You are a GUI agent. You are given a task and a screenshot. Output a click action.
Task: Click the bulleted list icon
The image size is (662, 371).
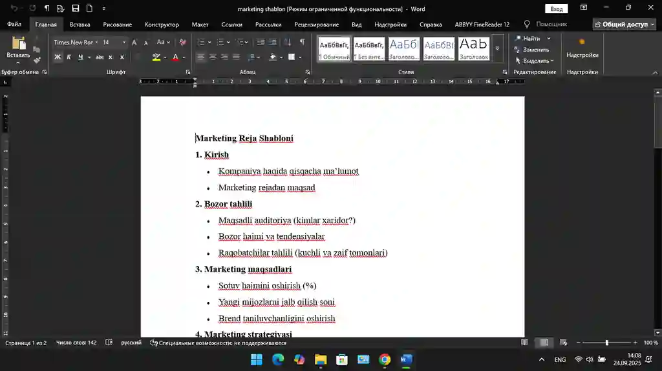[202, 42]
